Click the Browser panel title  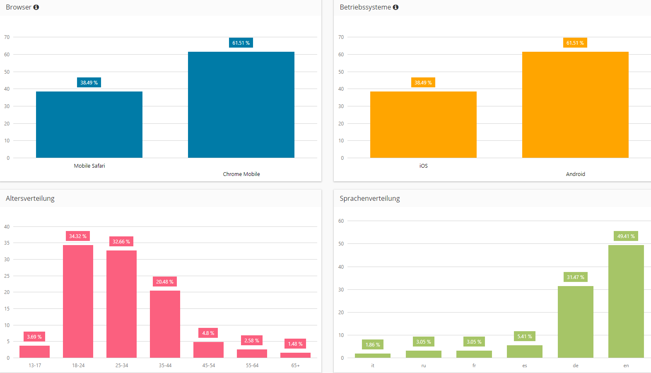[x=19, y=7]
